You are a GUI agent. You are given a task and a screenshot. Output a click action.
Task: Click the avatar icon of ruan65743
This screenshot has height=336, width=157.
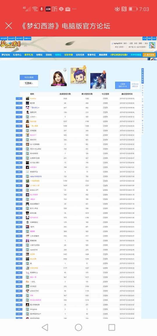pyautogui.click(x=27, y=250)
